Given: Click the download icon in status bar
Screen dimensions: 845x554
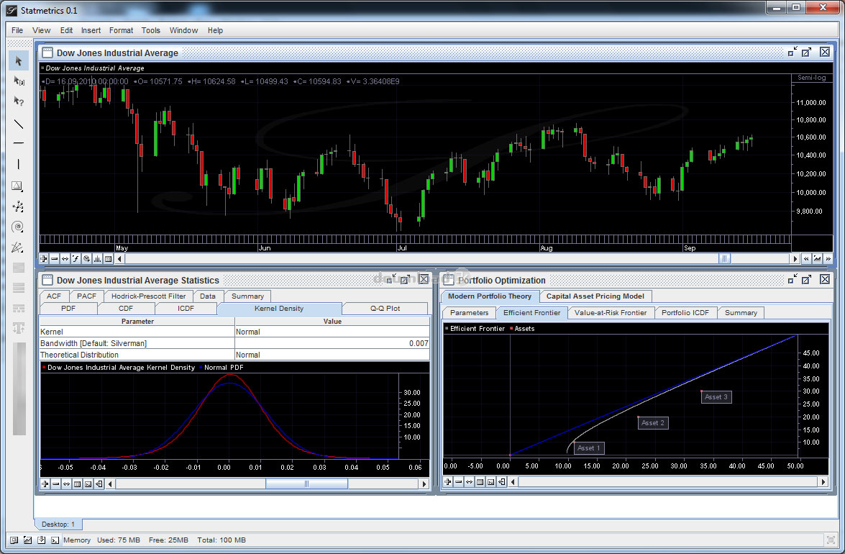Looking at the screenshot, I should click(x=42, y=540).
